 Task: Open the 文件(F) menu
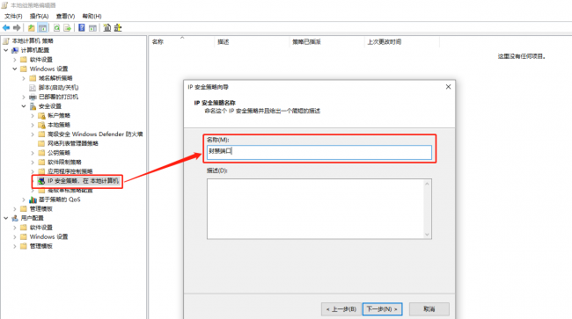pos(13,16)
